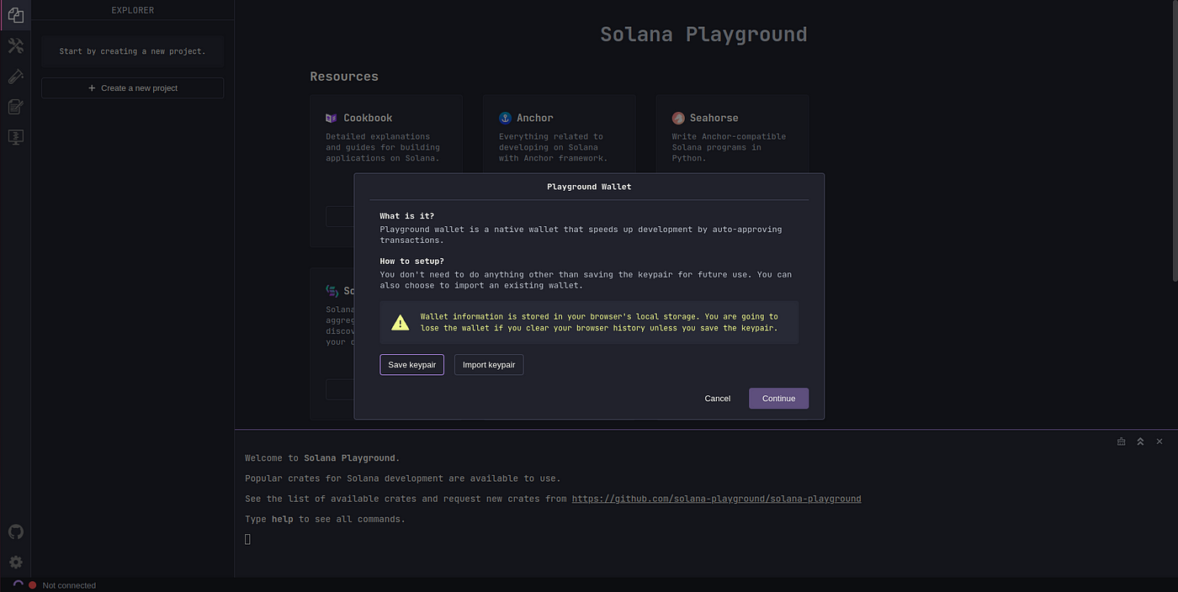Open the solana-playground GitHub link in terminal

click(x=716, y=499)
